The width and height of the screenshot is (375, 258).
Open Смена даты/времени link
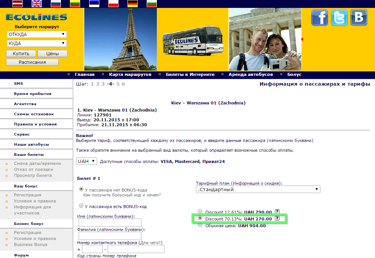coord(37,163)
